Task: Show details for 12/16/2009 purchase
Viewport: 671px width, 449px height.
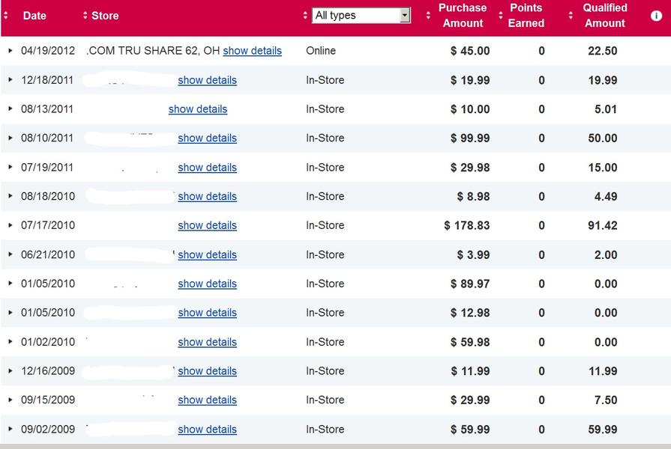Action: 207,371
